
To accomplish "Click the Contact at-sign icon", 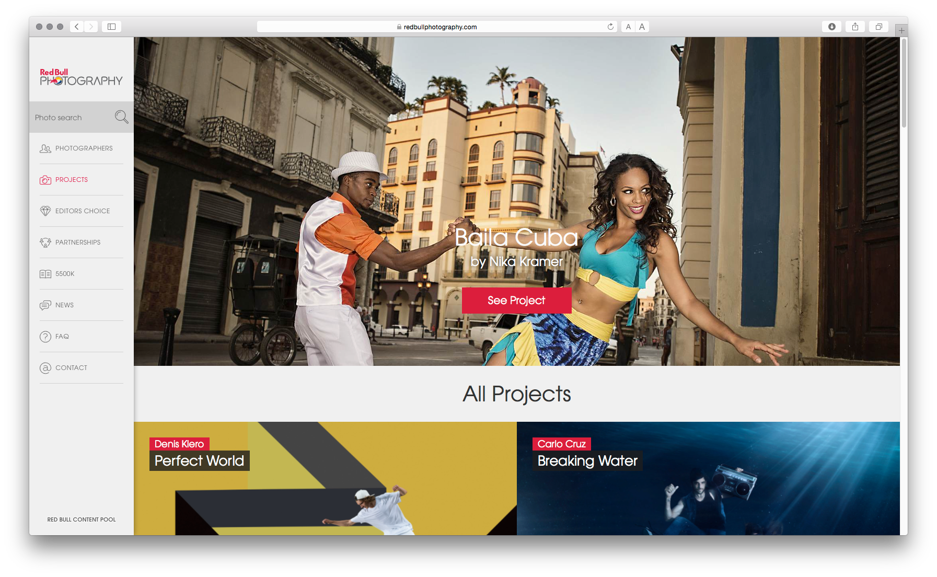I will (45, 368).
